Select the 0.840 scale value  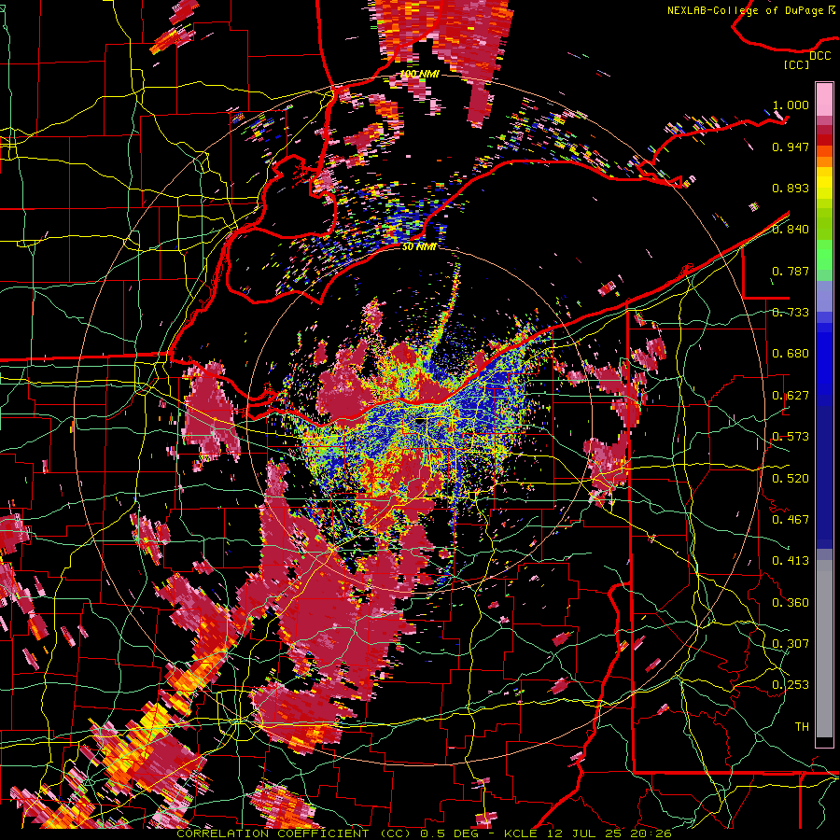791,230
